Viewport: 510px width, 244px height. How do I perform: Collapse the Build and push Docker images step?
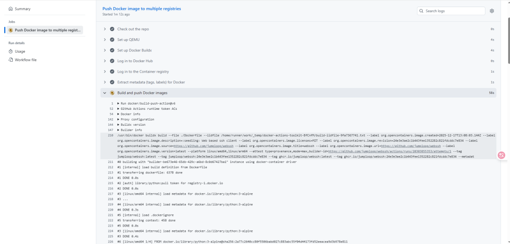105,93
